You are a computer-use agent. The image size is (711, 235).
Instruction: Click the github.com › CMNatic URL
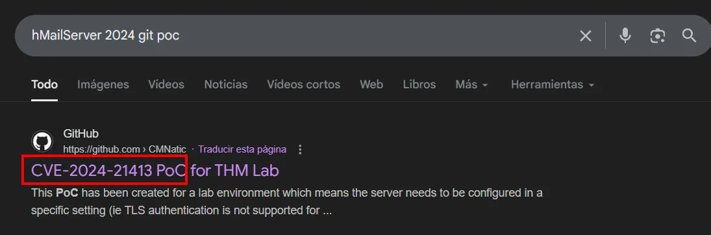tap(125, 149)
